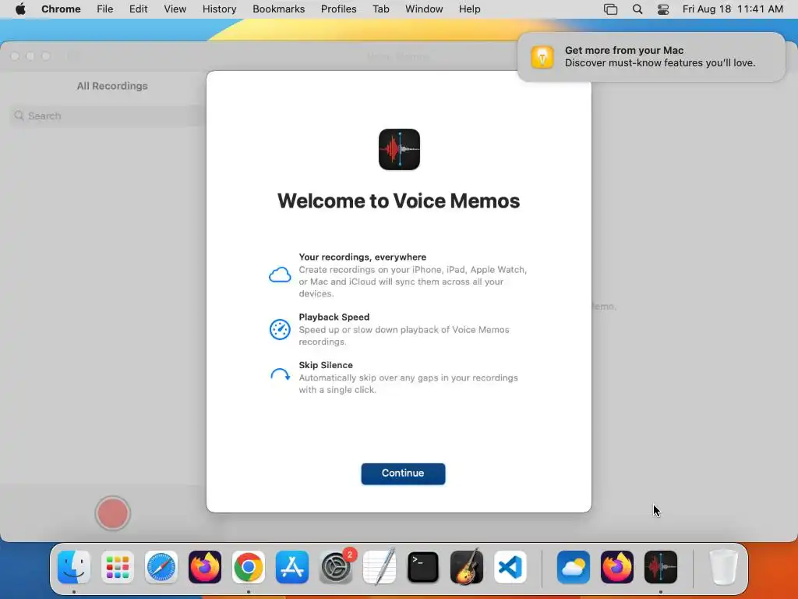Open TextEdit from the Dock
Viewport: 798px width, 599px height.
click(x=380, y=567)
